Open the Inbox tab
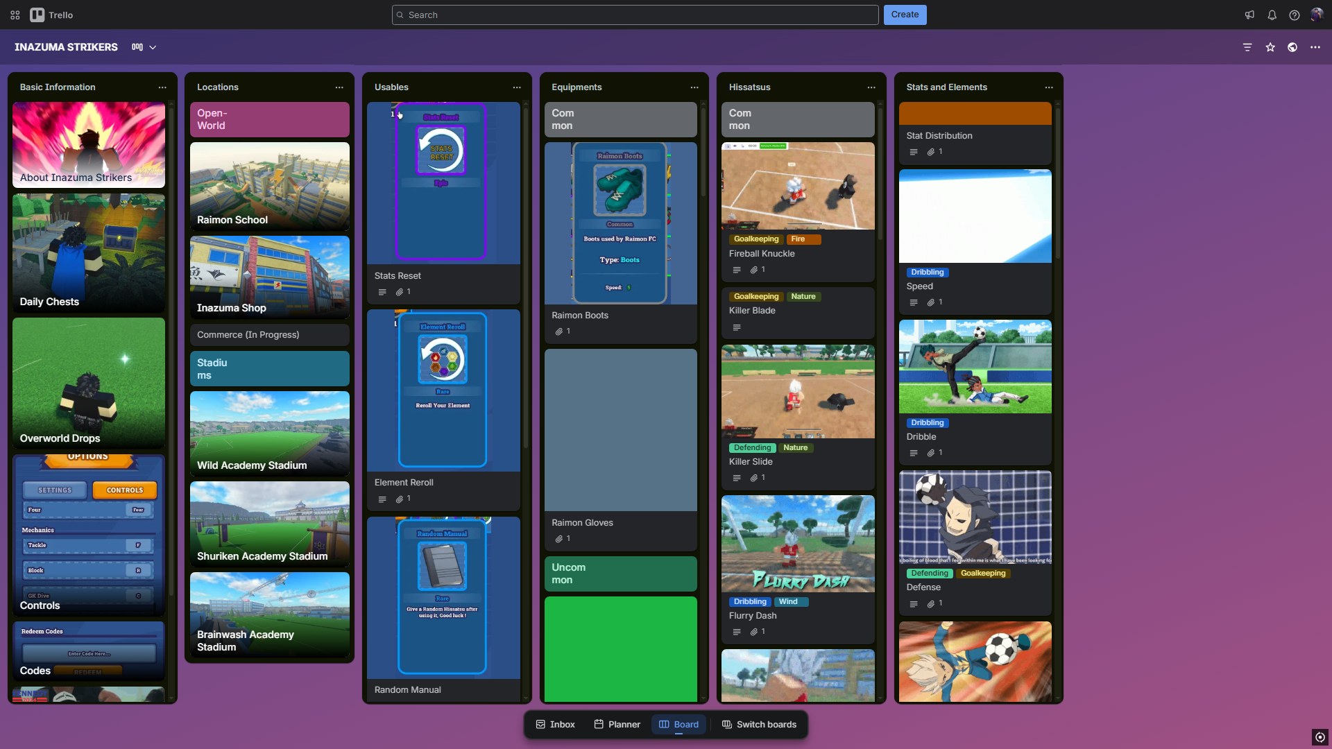Image resolution: width=1332 pixels, height=749 pixels. [x=554, y=724]
